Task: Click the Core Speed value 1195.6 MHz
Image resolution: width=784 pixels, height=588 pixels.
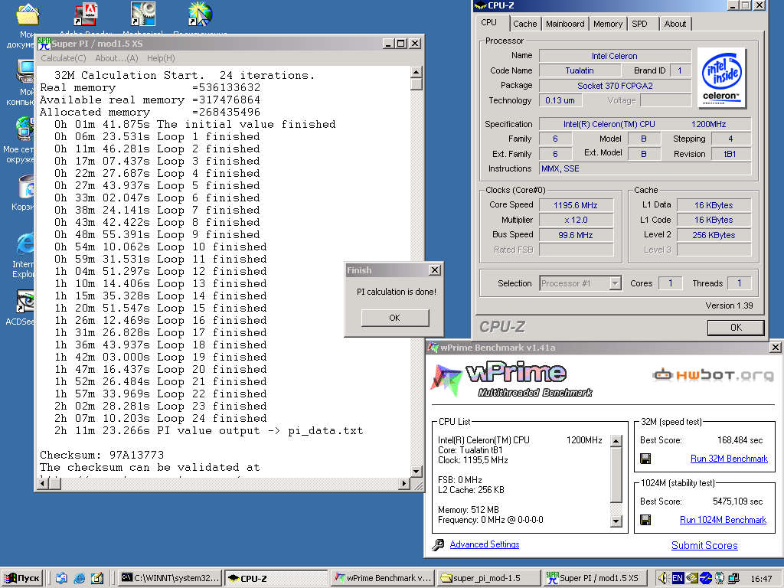Action: pyautogui.click(x=576, y=205)
